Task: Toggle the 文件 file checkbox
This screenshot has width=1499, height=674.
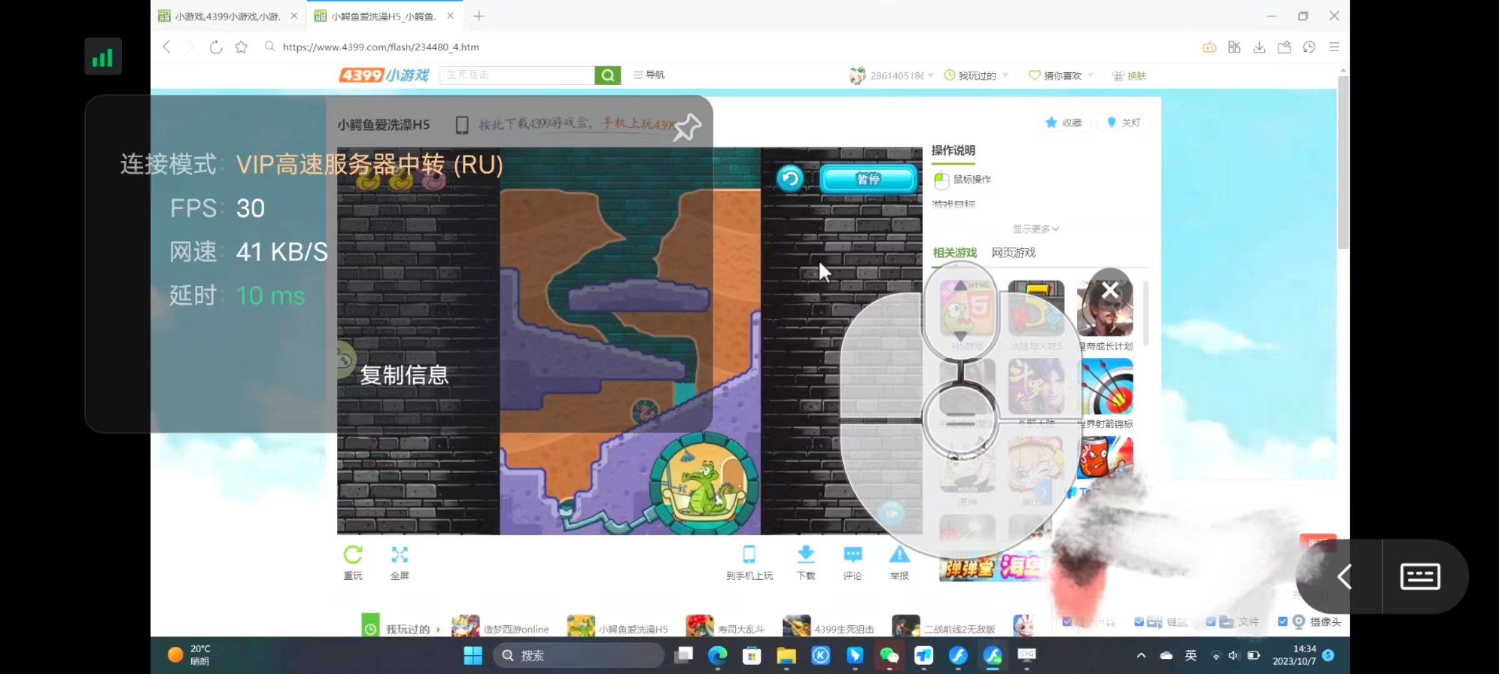Action: tap(1210, 622)
